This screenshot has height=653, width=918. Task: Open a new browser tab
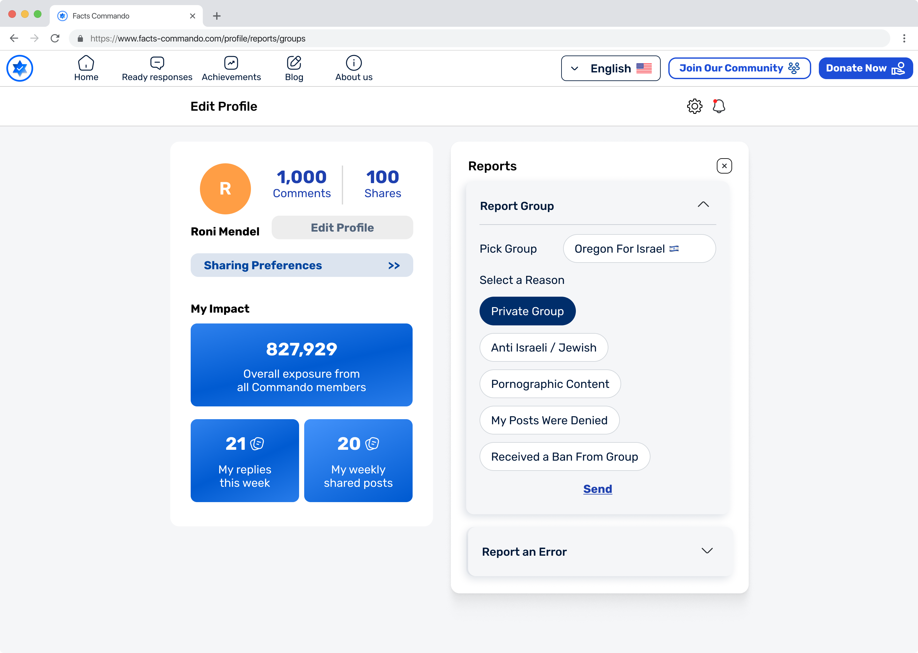pos(217,16)
